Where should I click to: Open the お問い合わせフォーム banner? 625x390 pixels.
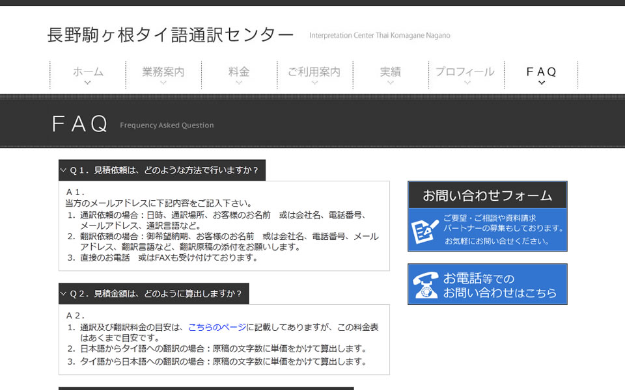(488, 216)
